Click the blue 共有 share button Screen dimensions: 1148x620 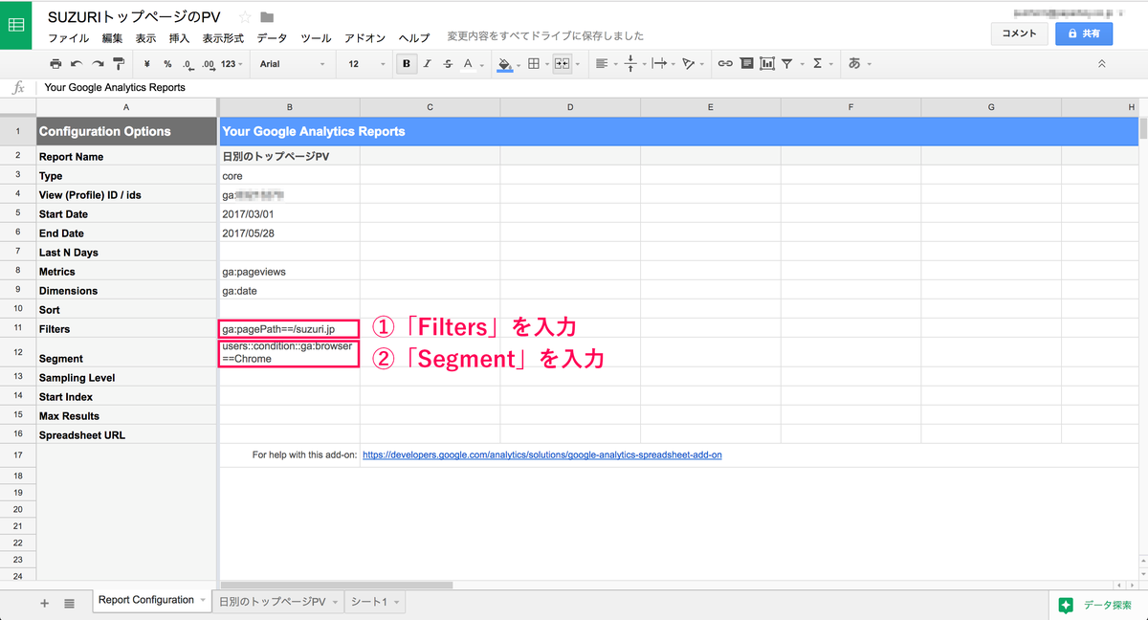tap(1083, 33)
